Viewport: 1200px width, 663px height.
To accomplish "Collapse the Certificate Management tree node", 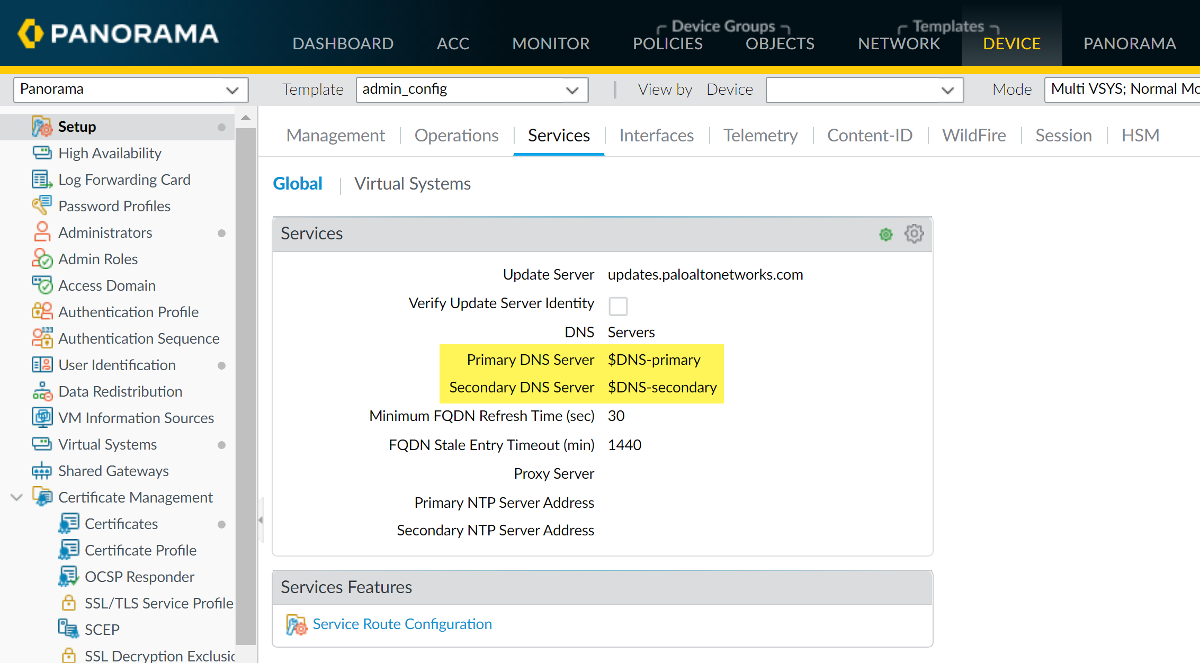I will [16, 497].
